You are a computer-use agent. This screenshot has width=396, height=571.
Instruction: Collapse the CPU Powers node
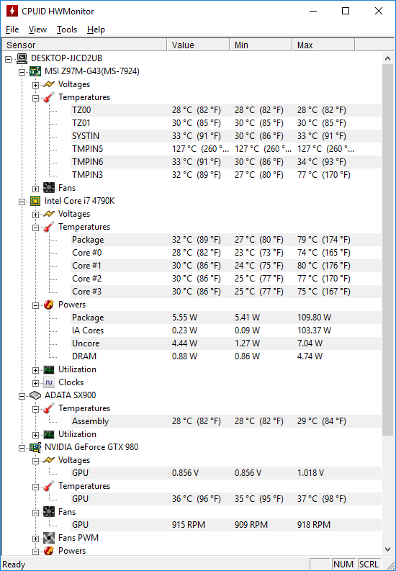coord(36,305)
